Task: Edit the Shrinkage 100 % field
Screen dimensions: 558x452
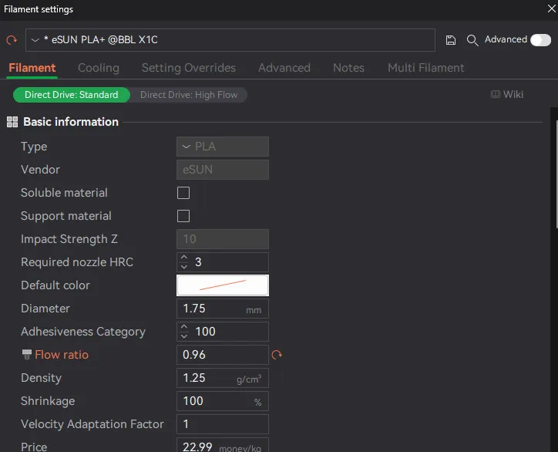Action: tap(223, 401)
